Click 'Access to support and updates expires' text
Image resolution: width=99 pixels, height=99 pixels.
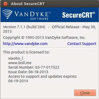pos(42,76)
